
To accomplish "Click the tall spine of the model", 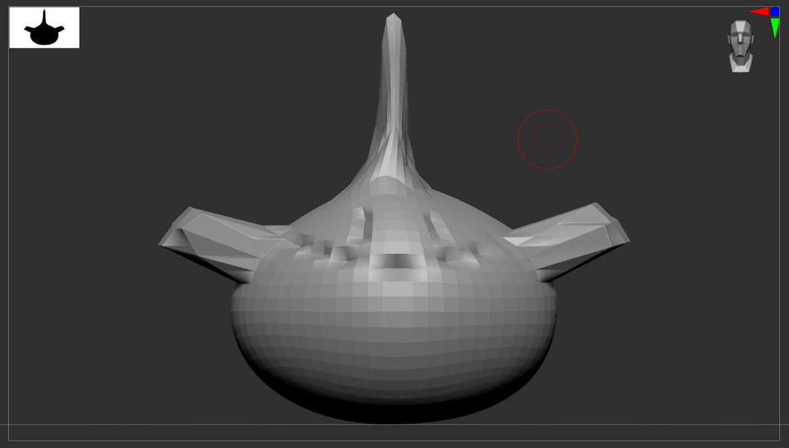I will [394, 96].
